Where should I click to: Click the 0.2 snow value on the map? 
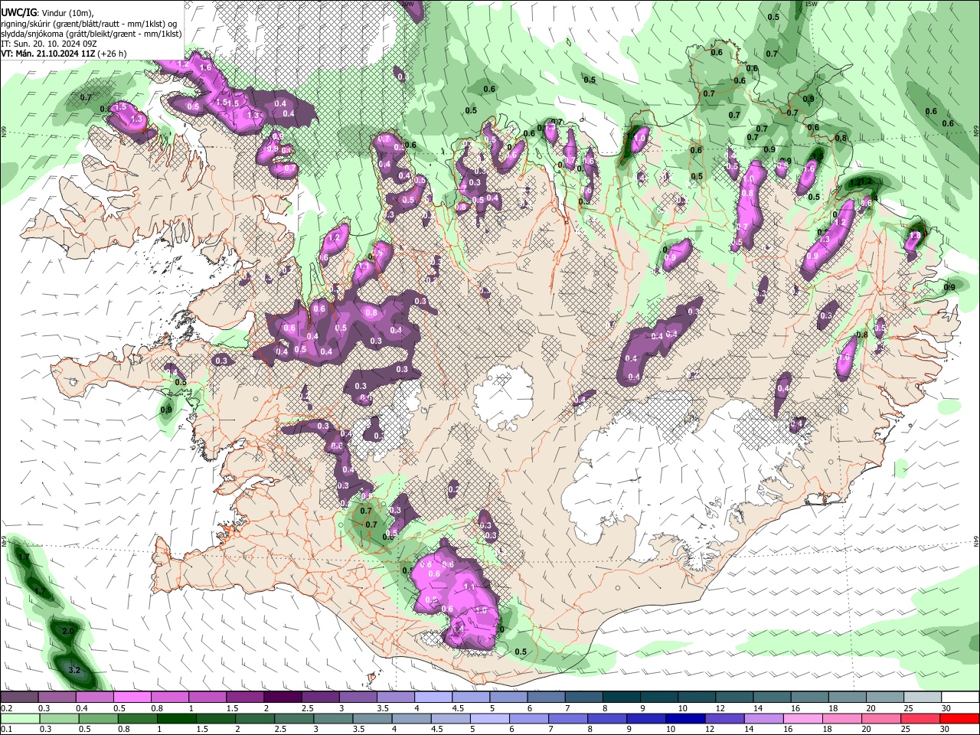453,488
